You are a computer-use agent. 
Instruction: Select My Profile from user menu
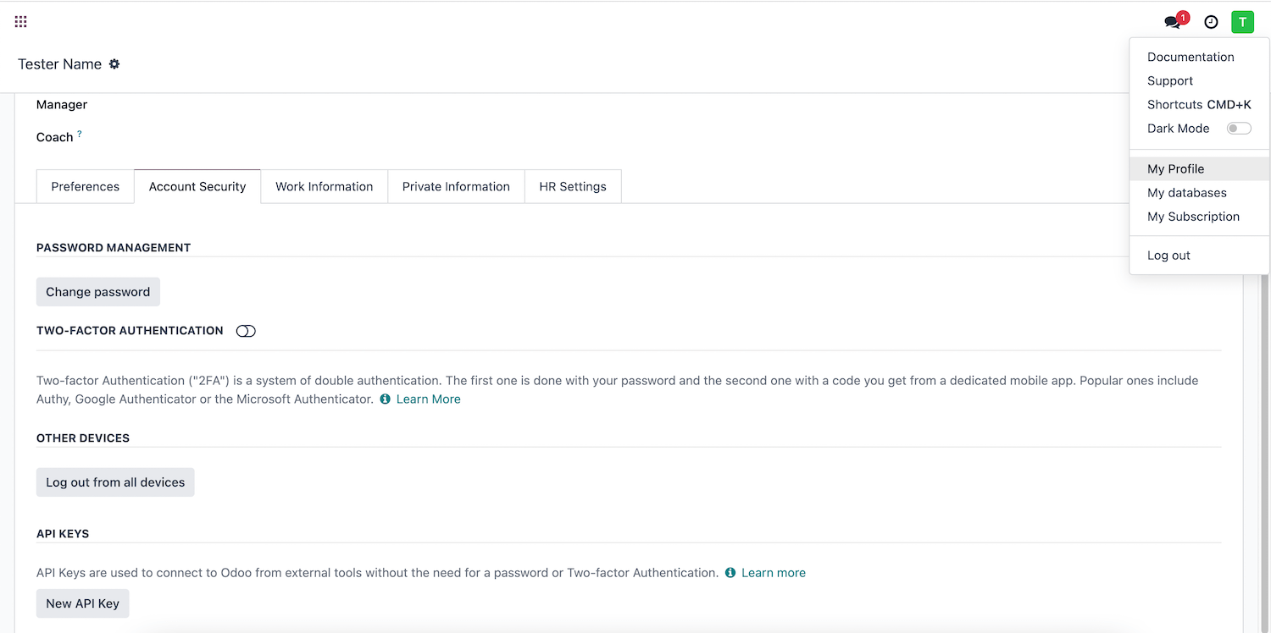click(x=1175, y=169)
